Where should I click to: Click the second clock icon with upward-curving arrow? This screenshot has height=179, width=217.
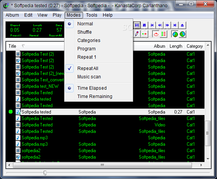(182, 34)
